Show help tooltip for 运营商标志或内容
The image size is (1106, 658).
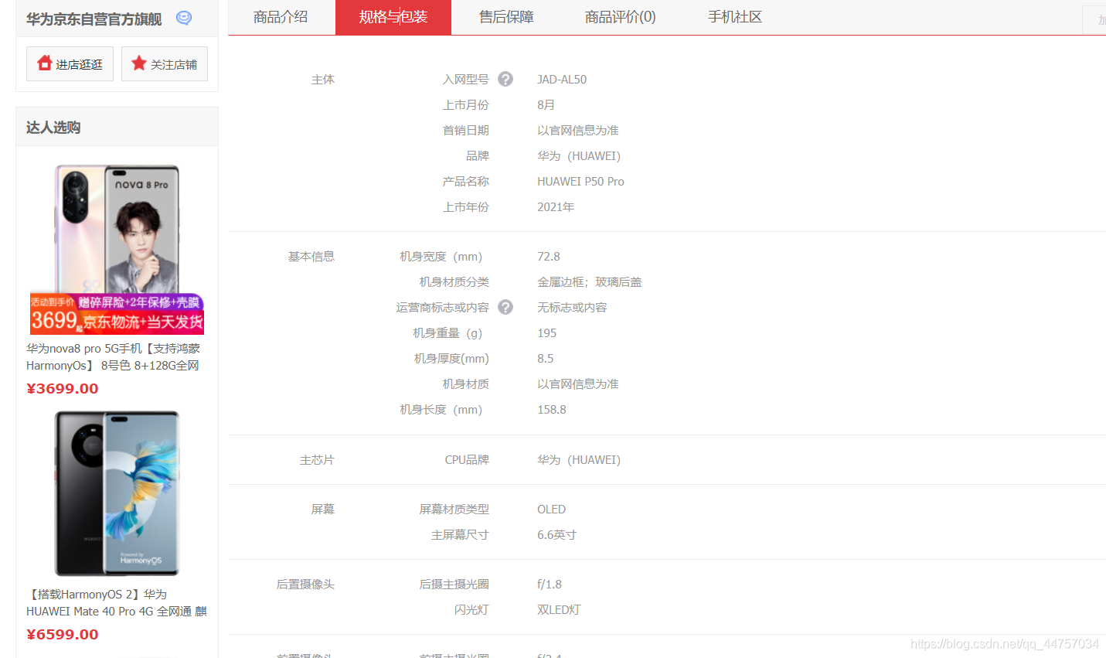[505, 307]
